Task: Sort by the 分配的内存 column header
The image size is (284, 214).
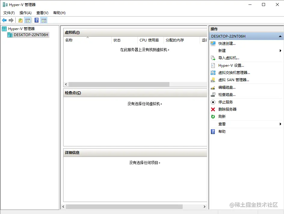Action: pyautogui.click(x=182, y=40)
